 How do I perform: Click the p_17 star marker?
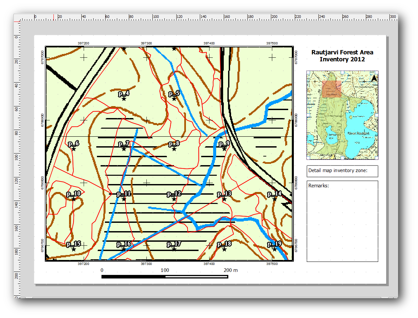pyautogui.click(x=174, y=249)
